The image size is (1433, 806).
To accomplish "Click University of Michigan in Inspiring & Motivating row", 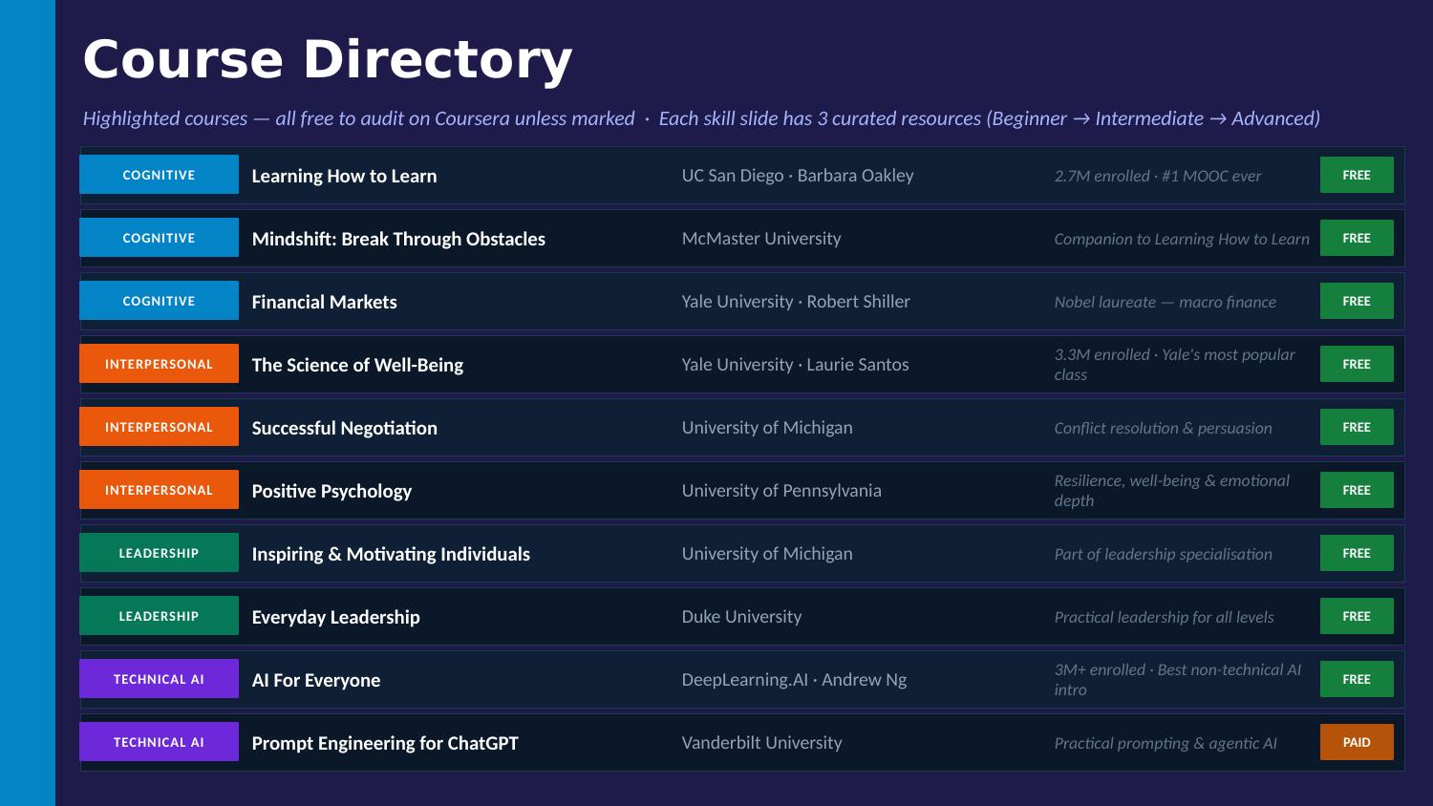I will [x=767, y=554].
